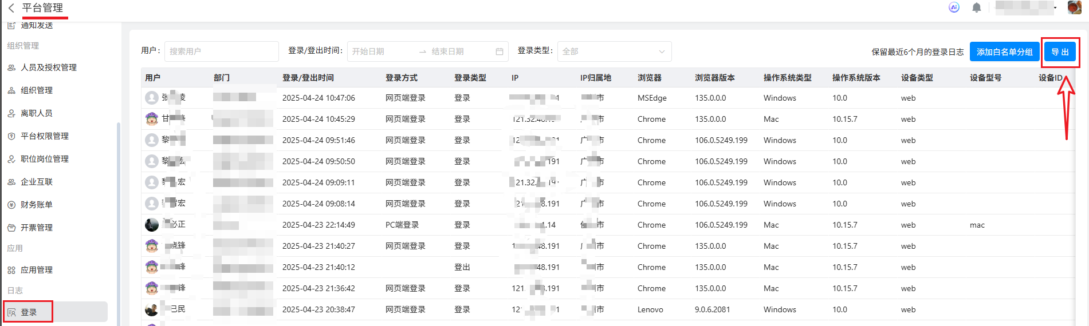Click the user profile avatar at top right
The image size is (1089, 326).
[1075, 7]
